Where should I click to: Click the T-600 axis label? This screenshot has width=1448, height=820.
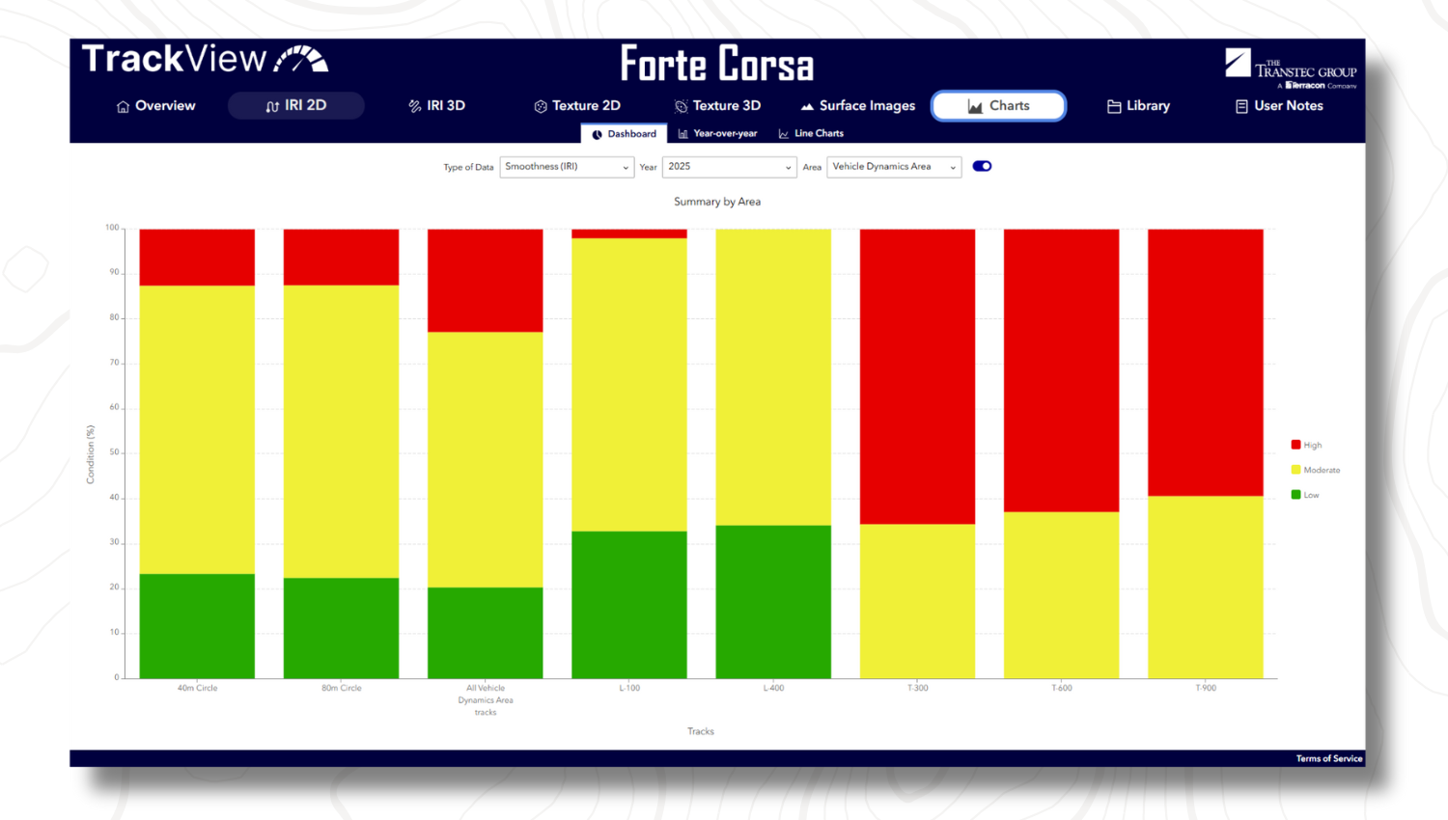coord(1062,688)
